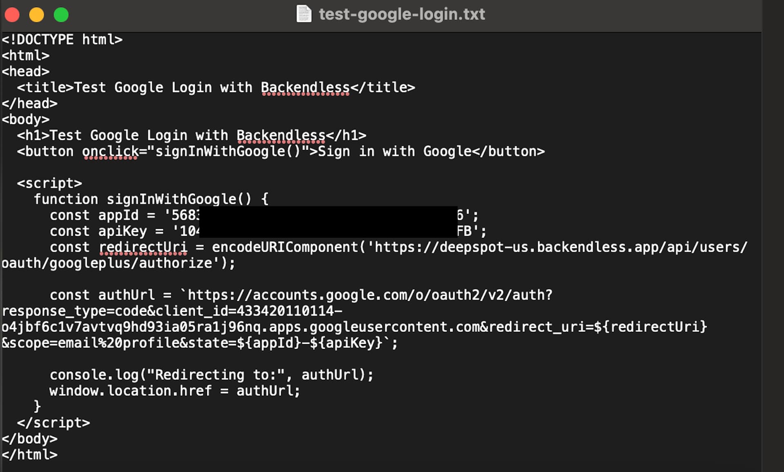Click the deepspot-us.backendless.app URL text
This screenshot has width=784, height=472.
[561, 247]
